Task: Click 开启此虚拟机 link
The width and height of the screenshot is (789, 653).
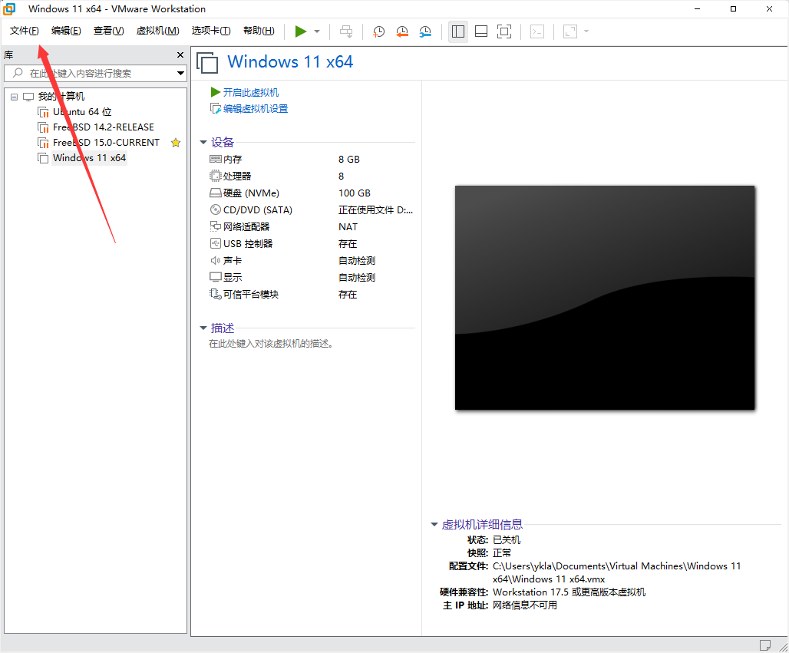Action: click(x=250, y=93)
